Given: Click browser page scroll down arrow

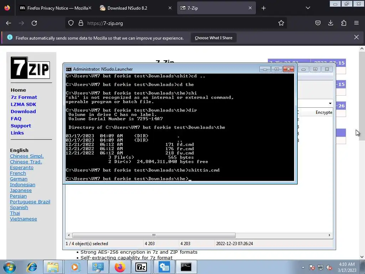Looking at the screenshot, I should tap(362, 257).
